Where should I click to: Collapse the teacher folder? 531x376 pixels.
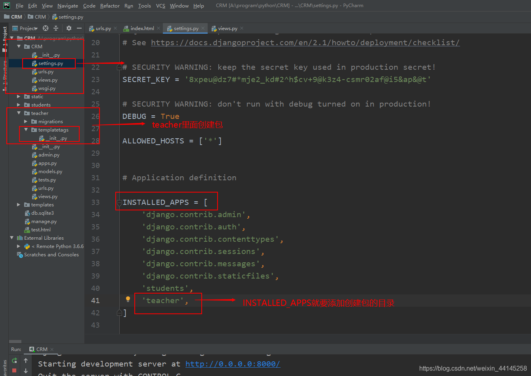19,113
